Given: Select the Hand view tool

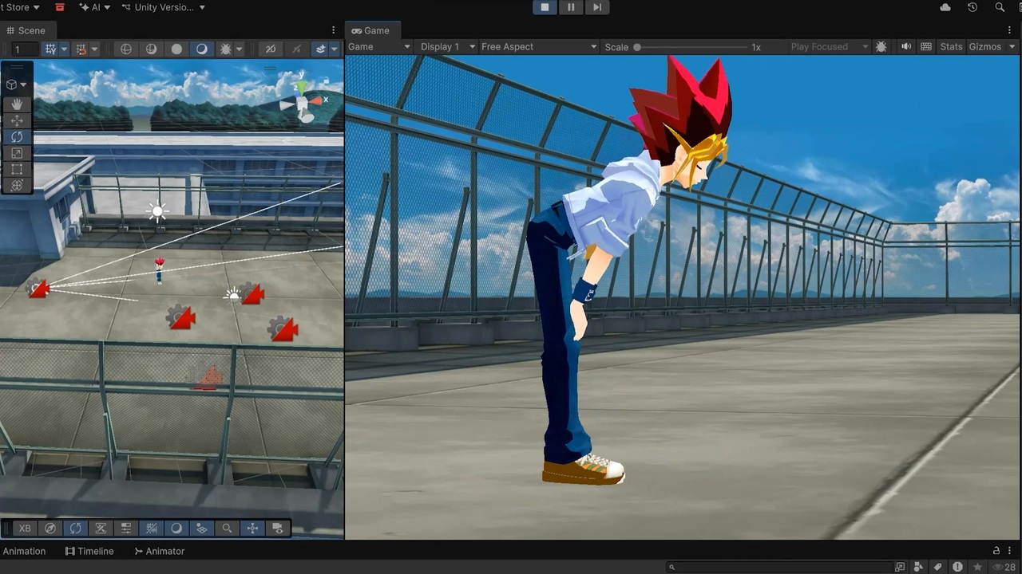Looking at the screenshot, I should click(x=16, y=104).
